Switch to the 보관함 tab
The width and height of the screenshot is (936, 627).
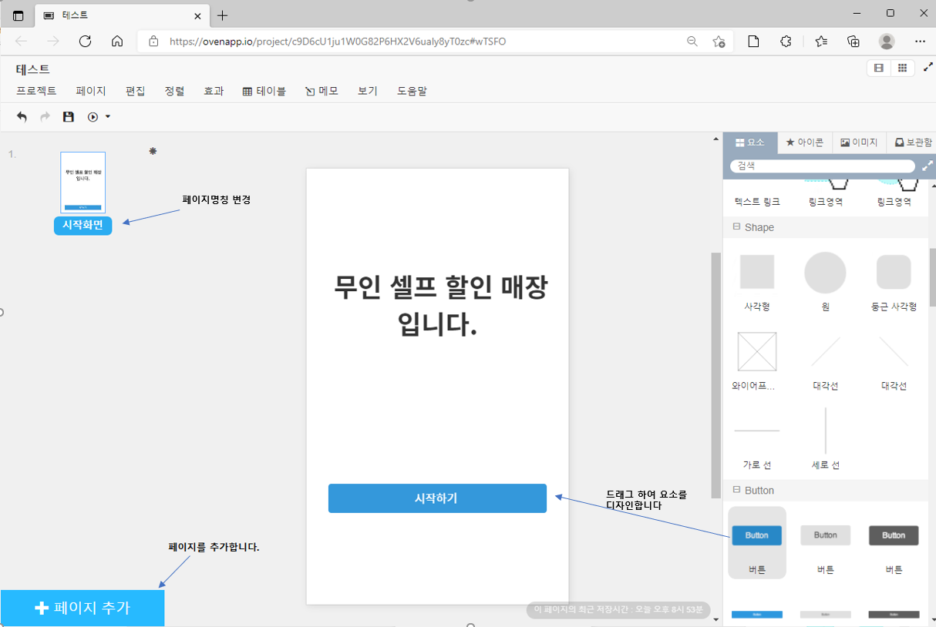pos(913,142)
